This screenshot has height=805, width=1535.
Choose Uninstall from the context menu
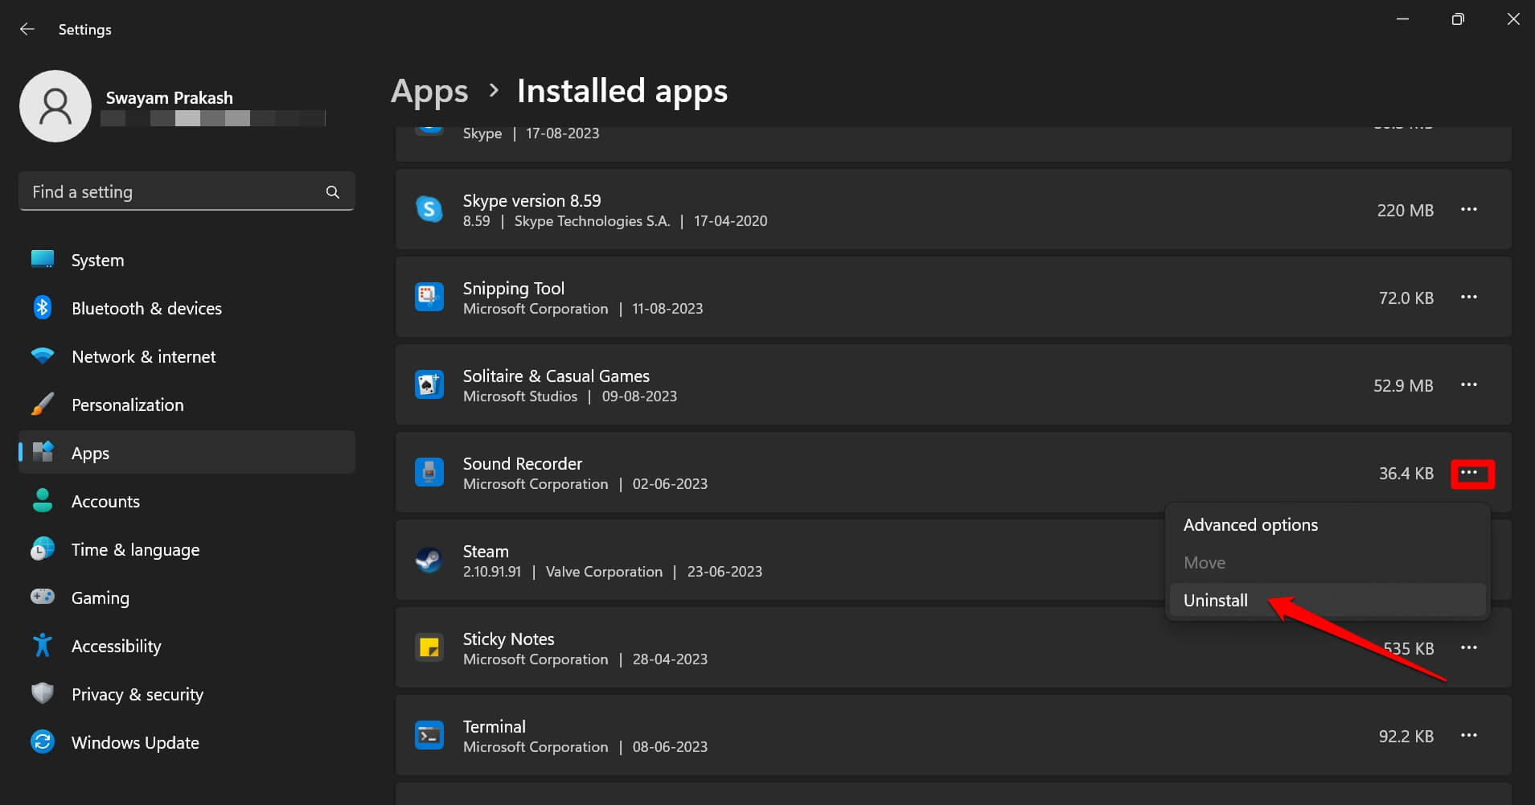coord(1215,601)
